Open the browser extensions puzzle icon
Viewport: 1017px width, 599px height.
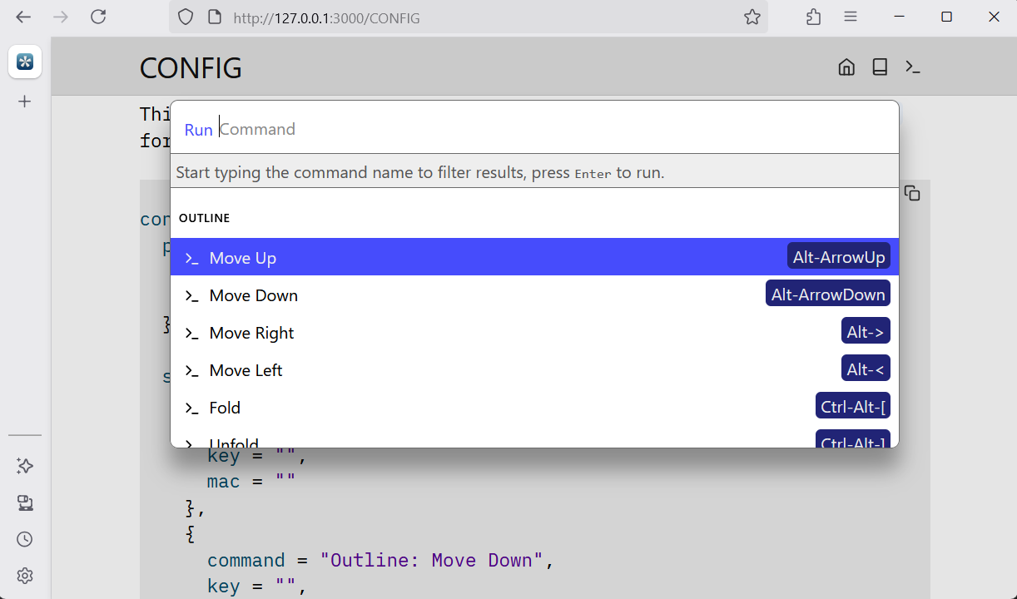[x=814, y=17]
